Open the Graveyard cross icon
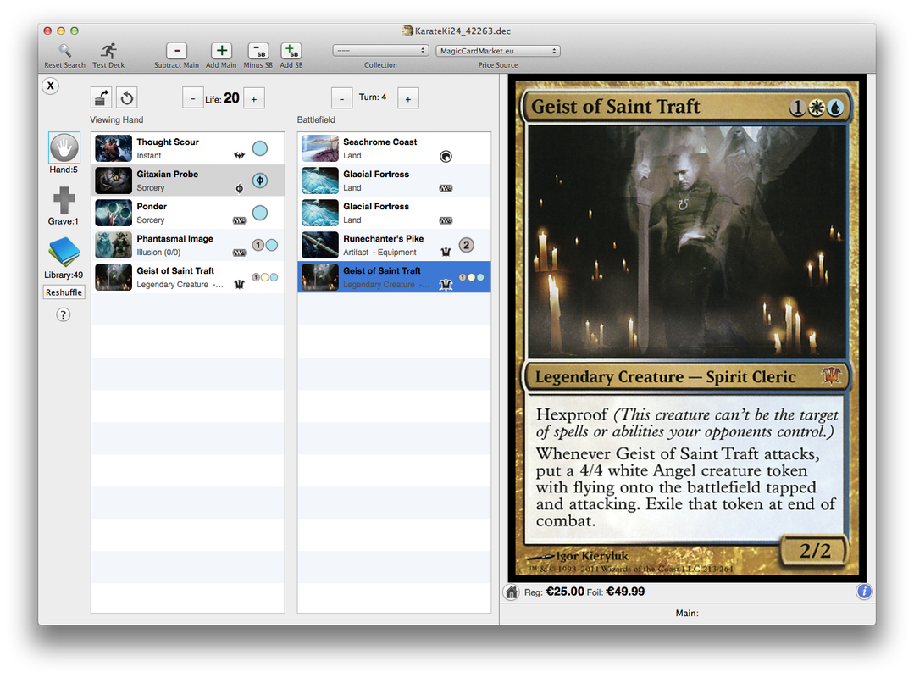The height and width of the screenshot is (678, 914). 64,201
